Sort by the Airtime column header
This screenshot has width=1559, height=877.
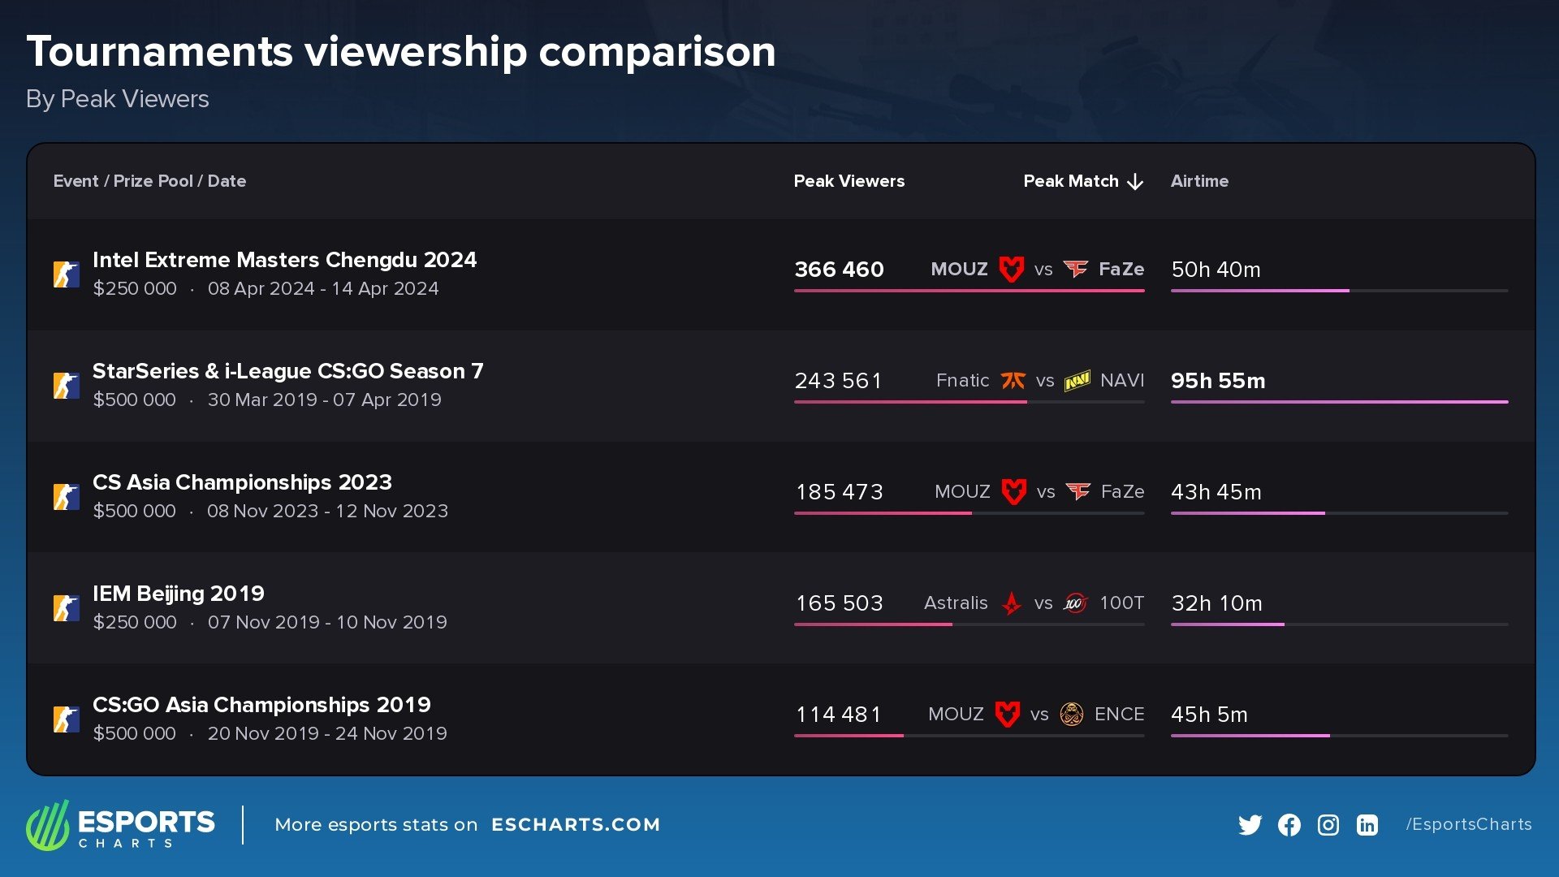click(x=1199, y=181)
